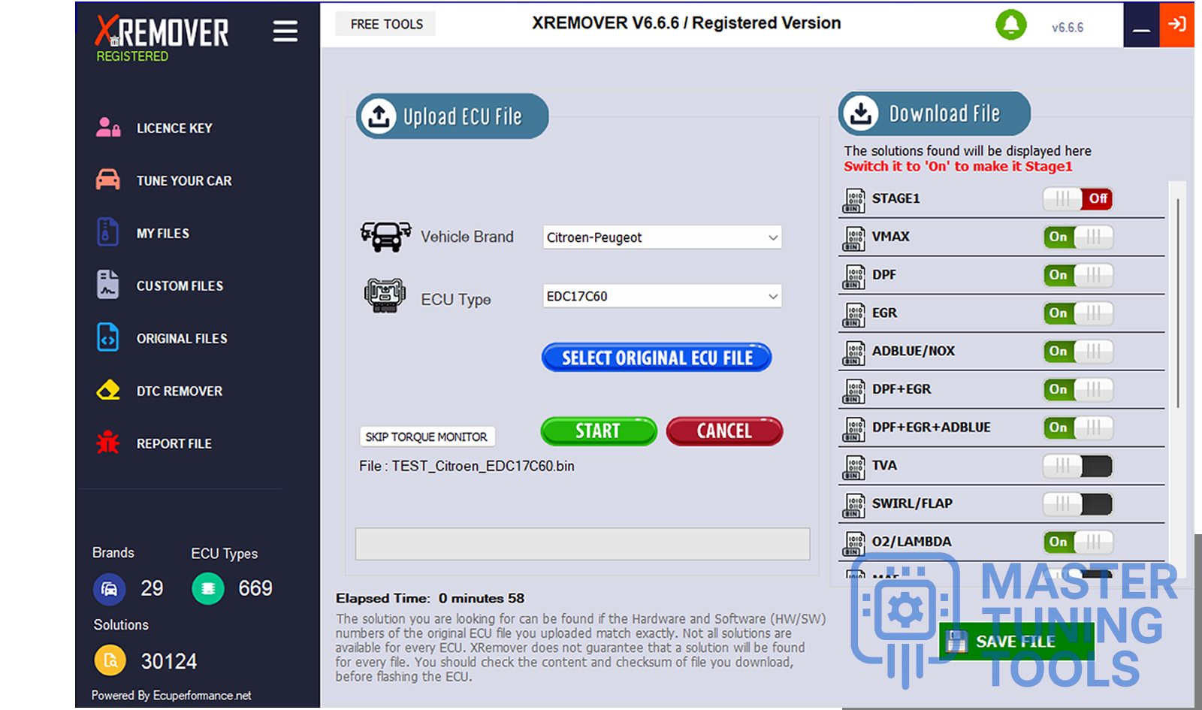Click the solutions list scrollbar
This screenshot has height=710, width=1202.
1177,301
